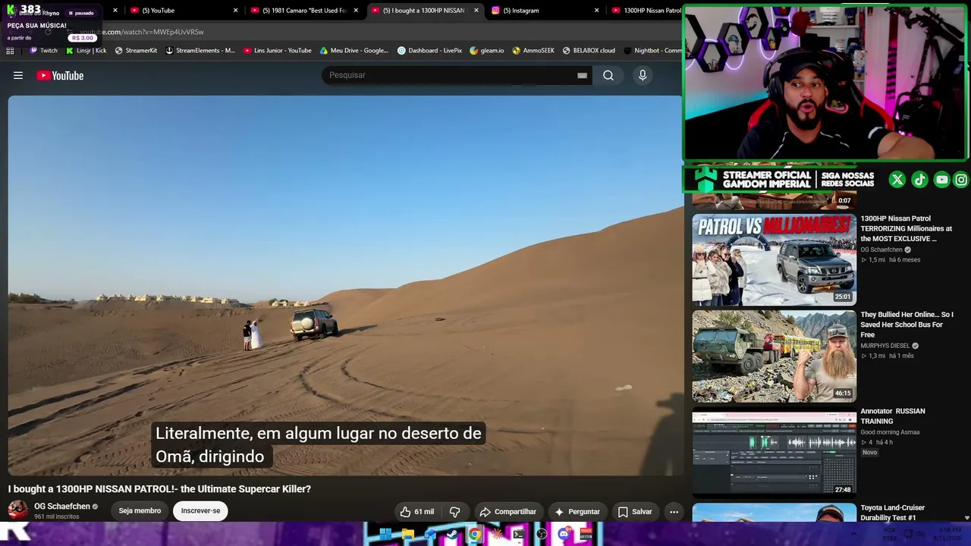Open the Linsjr | Kick bookmark

click(86, 51)
